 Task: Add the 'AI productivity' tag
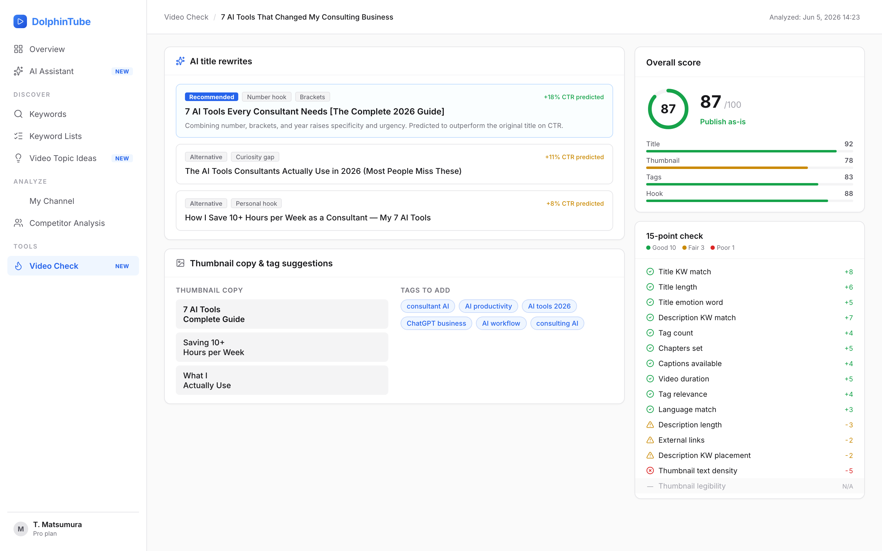pos(488,306)
